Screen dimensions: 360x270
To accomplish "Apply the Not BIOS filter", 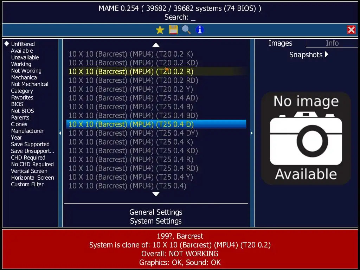I will click(22, 111).
